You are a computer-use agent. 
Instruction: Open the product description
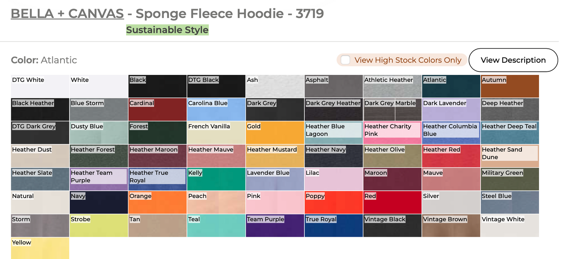[513, 60]
